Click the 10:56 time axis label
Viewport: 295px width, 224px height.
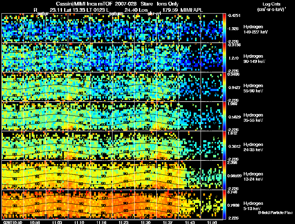click(35, 222)
